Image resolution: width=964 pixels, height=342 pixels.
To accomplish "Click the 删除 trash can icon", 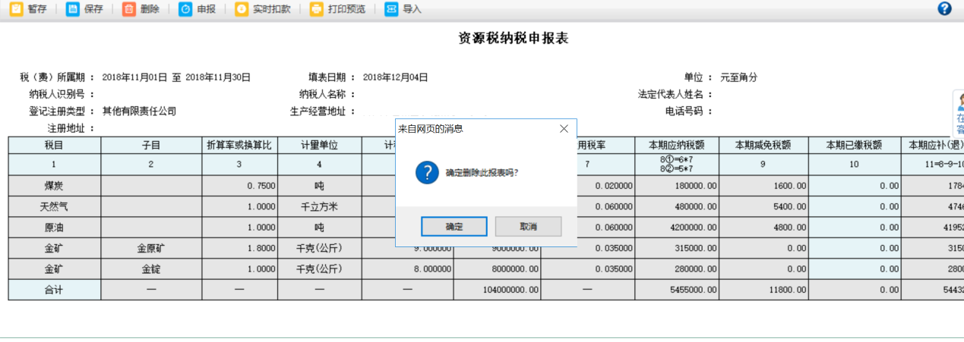I will pos(129,9).
